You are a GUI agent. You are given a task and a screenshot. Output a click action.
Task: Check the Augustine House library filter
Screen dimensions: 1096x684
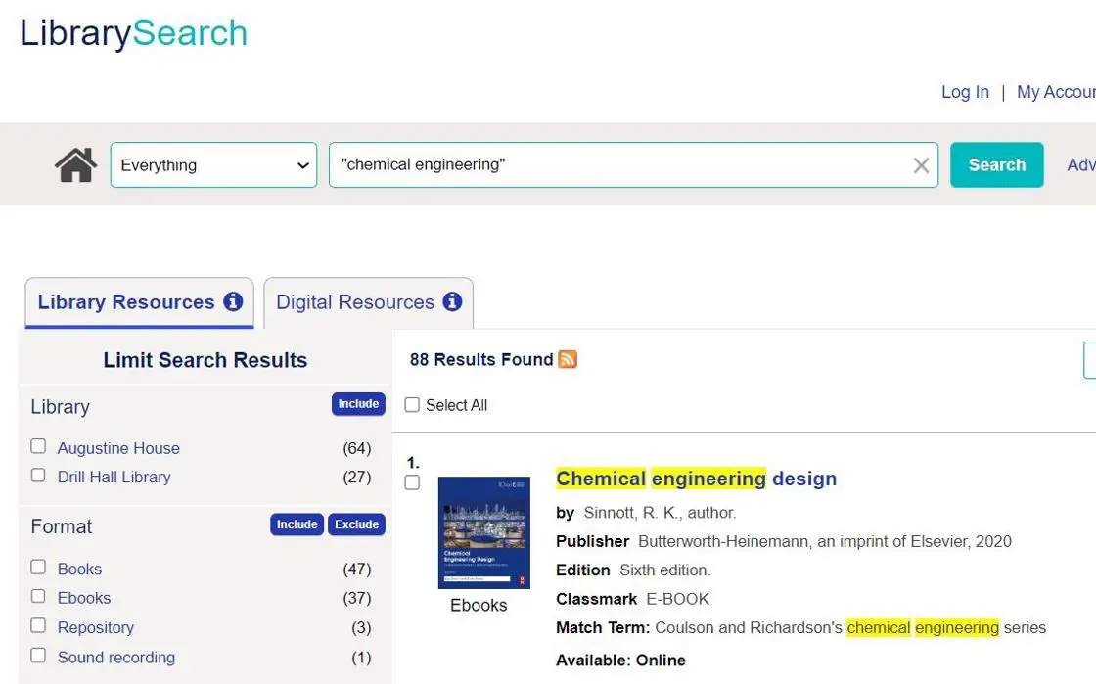(x=38, y=446)
